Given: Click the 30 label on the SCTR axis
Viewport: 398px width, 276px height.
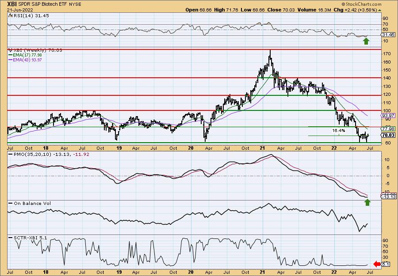Looking at the screenshot, I should 385,257.
